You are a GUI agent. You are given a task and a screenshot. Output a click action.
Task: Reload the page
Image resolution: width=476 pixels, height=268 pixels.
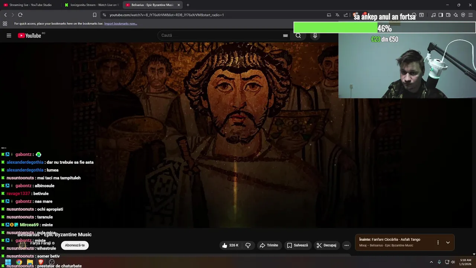(x=20, y=15)
